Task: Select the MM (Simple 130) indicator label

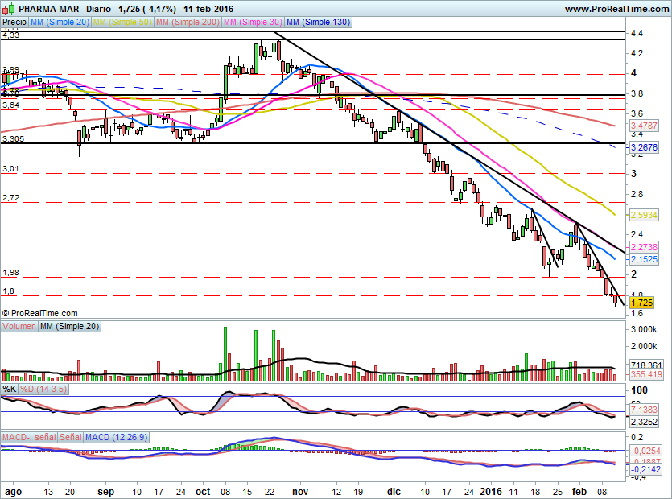Action: click(318, 22)
